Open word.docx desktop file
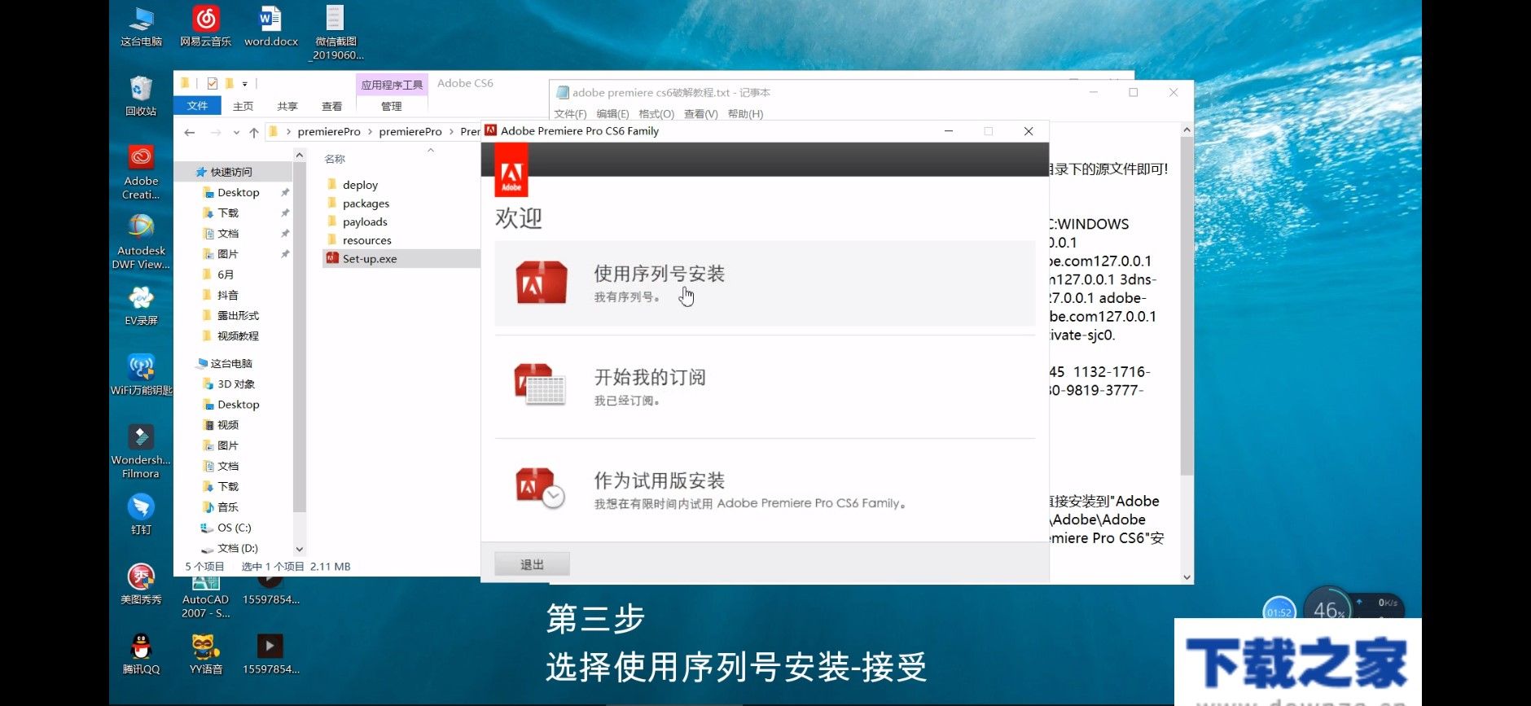This screenshot has height=706, width=1531. (270, 26)
